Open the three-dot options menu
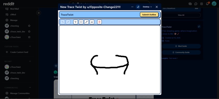Viewport: 219px width, 99px height. [132, 7]
